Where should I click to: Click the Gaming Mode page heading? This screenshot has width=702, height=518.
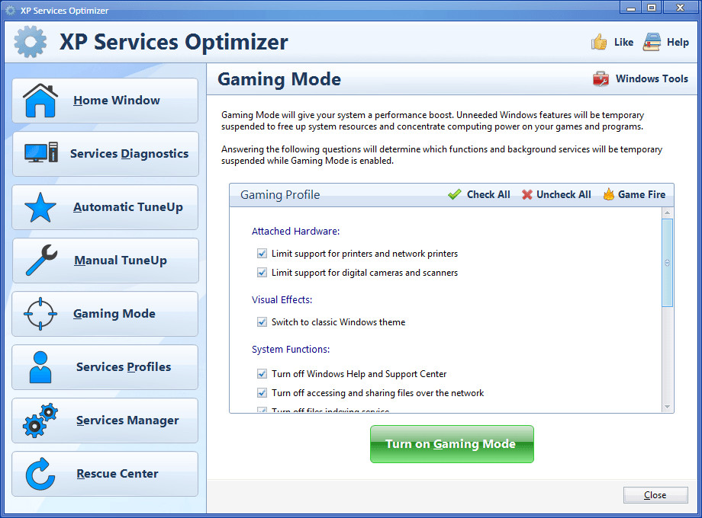pyautogui.click(x=279, y=79)
